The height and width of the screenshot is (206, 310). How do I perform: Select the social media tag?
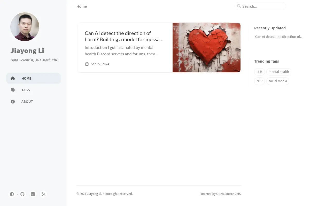coord(278,81)
